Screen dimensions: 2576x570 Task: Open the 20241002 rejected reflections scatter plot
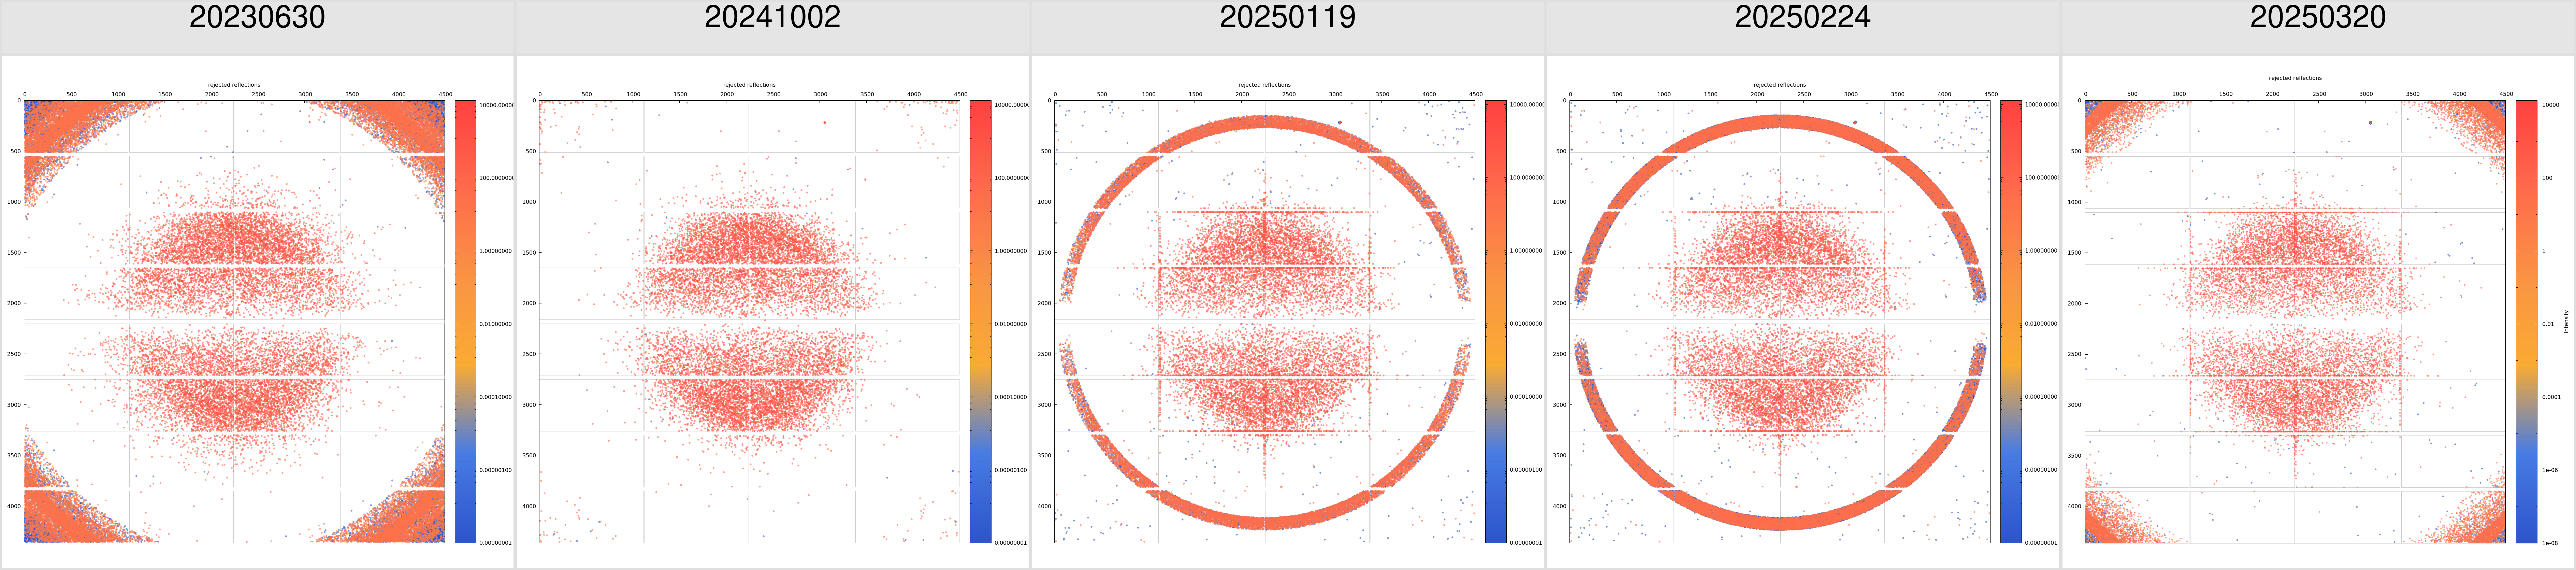[749, 321]
